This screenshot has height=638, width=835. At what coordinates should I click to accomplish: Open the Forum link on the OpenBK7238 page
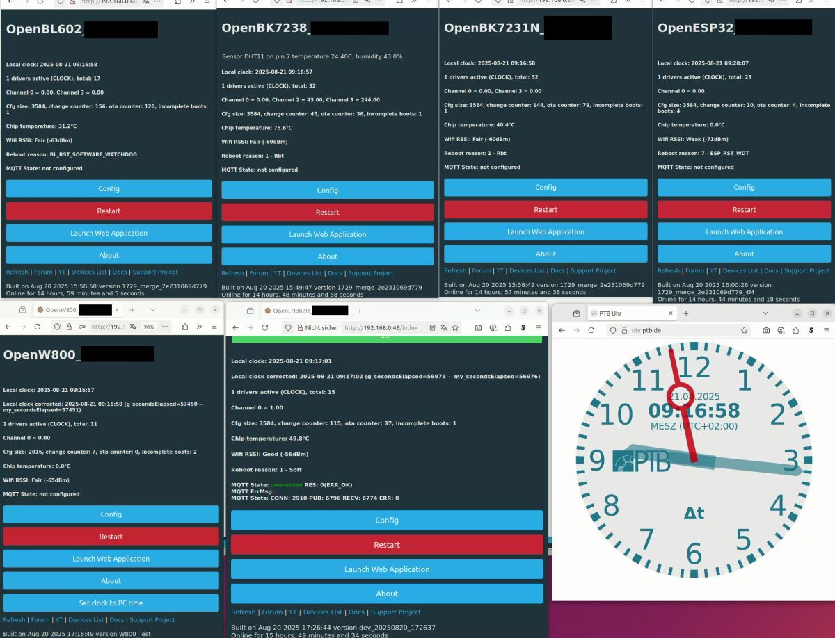(x=259, y=273)
